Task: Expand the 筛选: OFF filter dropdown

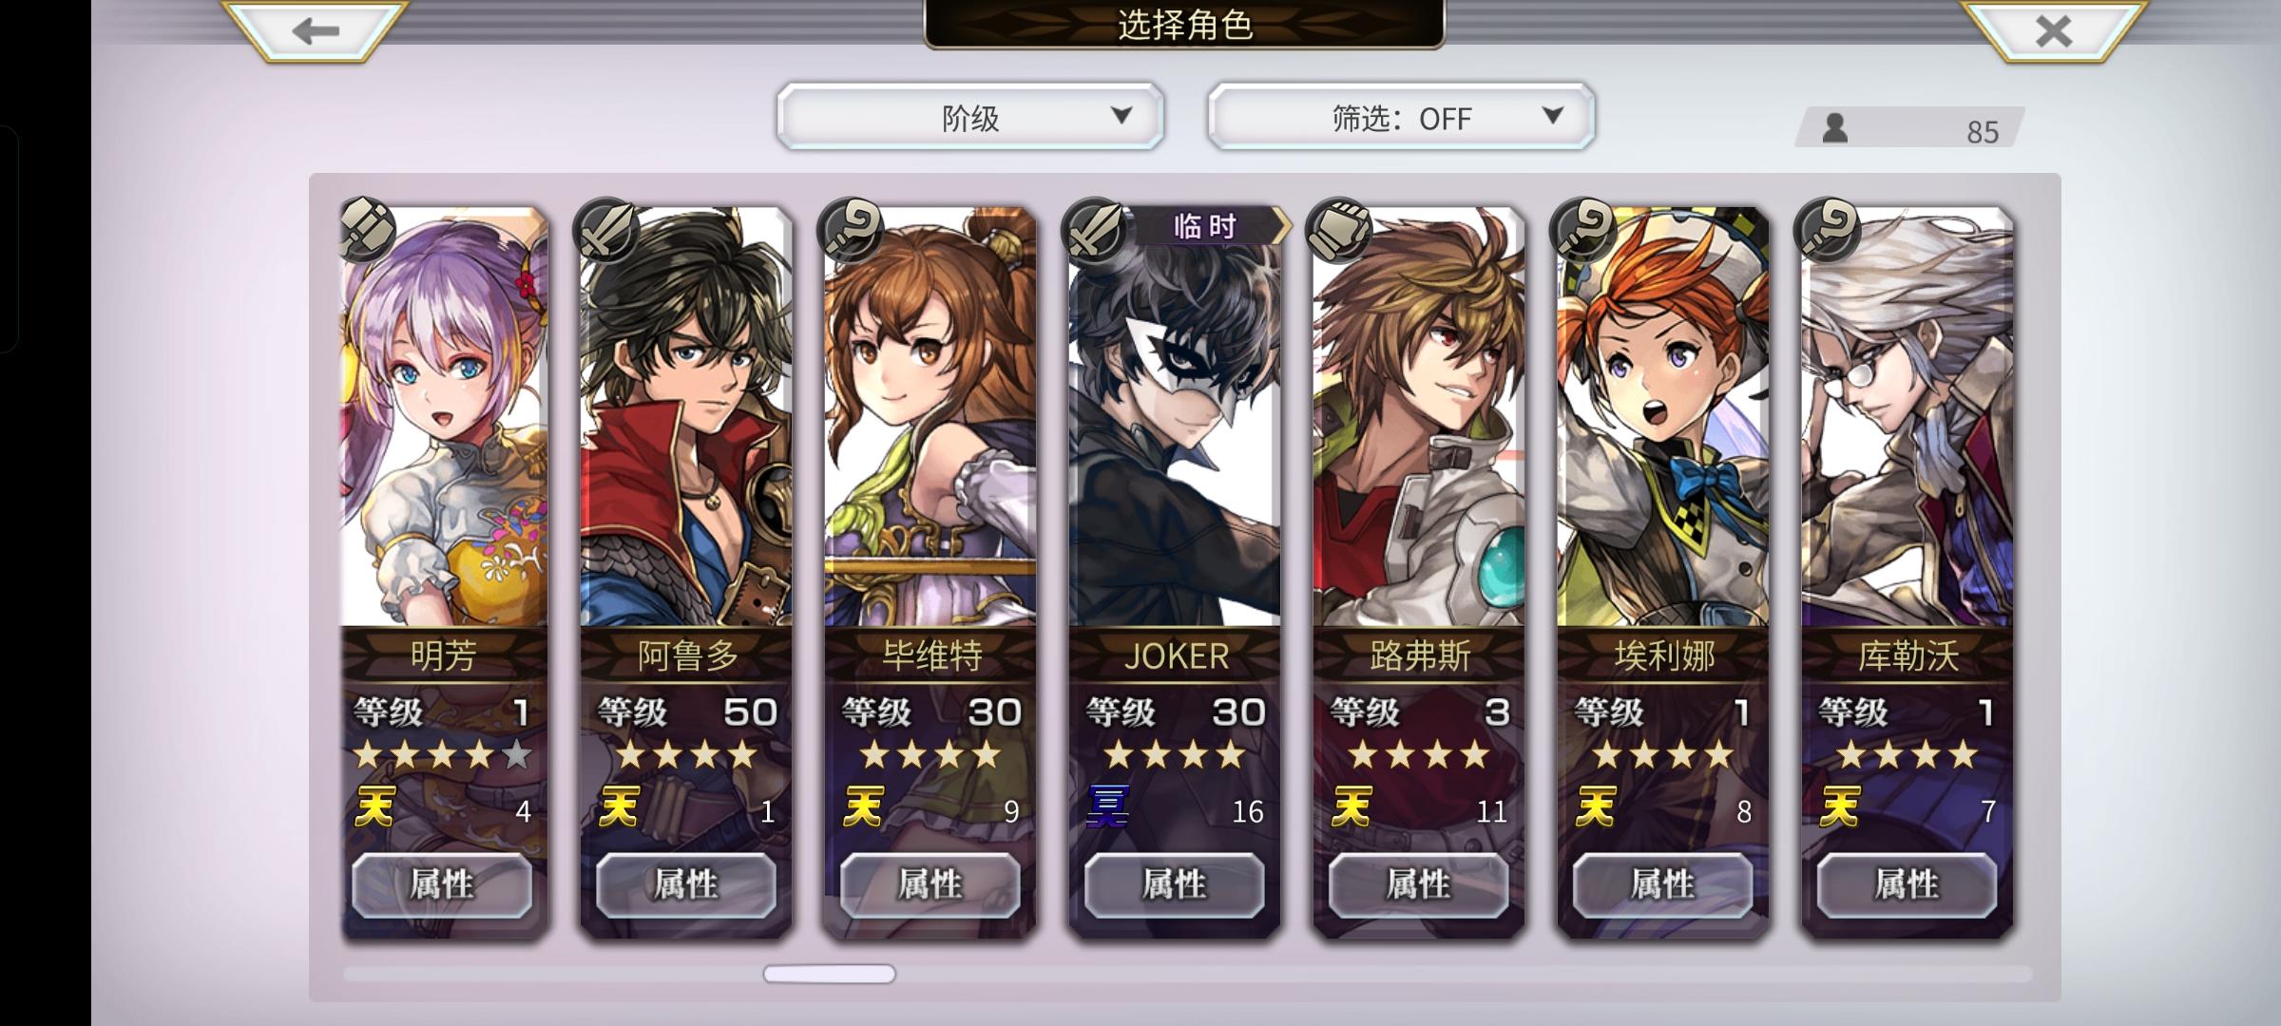Action: [x=1401, y=117]
